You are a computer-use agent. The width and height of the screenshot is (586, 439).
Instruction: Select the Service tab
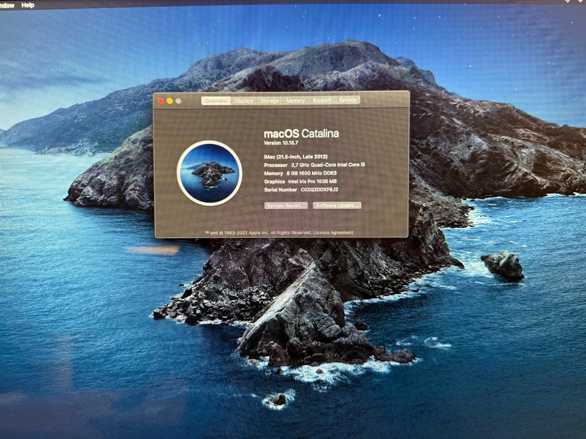point(347,100)
